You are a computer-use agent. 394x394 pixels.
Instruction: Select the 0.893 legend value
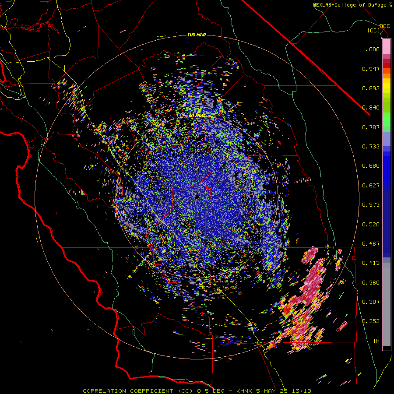371,88
